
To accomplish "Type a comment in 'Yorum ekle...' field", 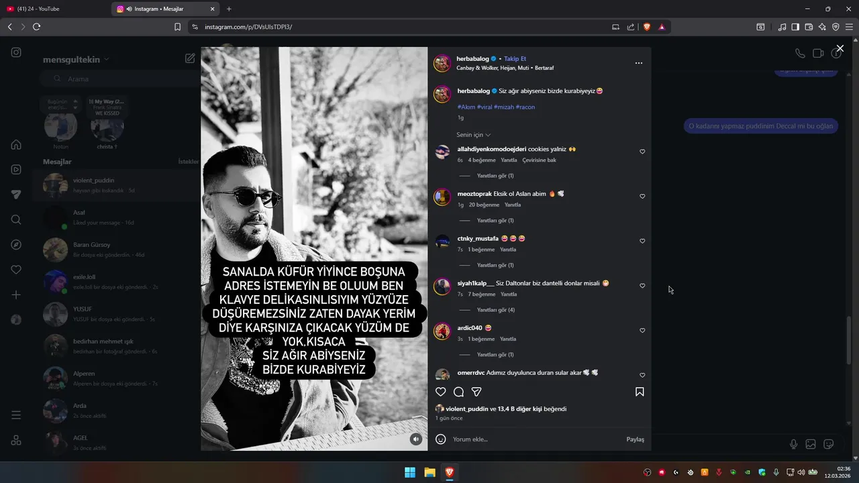I will (x=537, y=439).
